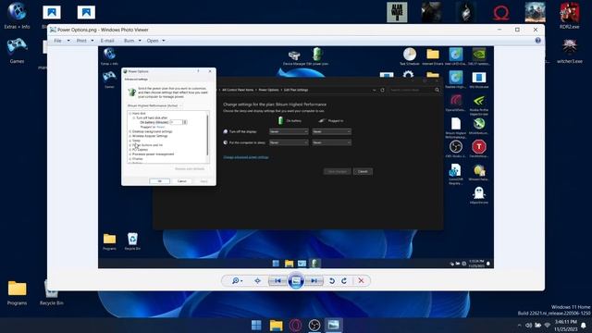Click the blue Help question mark icon
Viewport: 592px width, 333px height.
(x=537, y=41)
